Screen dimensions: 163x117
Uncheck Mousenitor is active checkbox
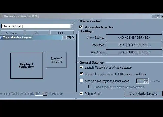(x=81, y=27)
